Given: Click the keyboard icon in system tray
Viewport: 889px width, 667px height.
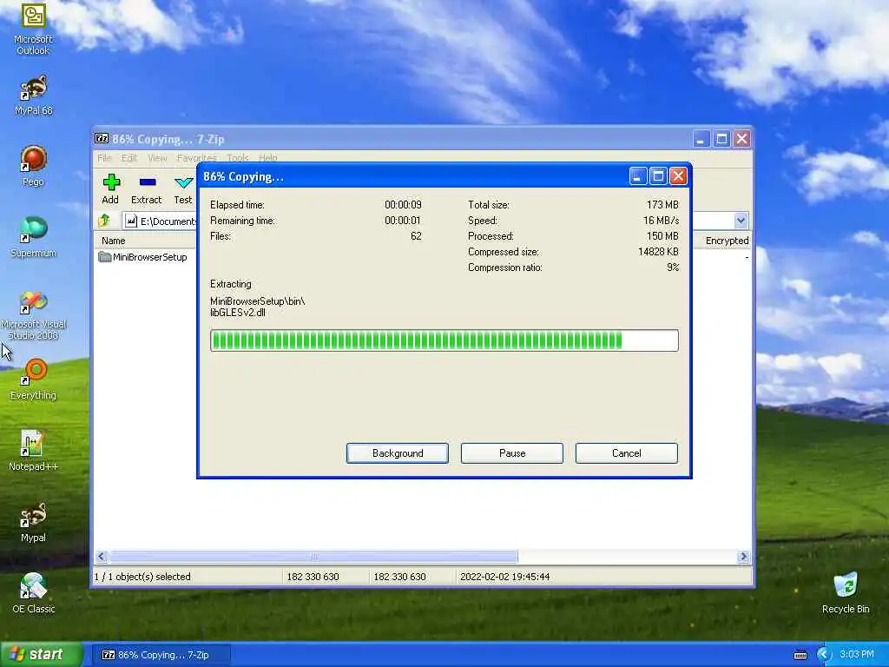Looking at the screenshot, I should point(800,655).
